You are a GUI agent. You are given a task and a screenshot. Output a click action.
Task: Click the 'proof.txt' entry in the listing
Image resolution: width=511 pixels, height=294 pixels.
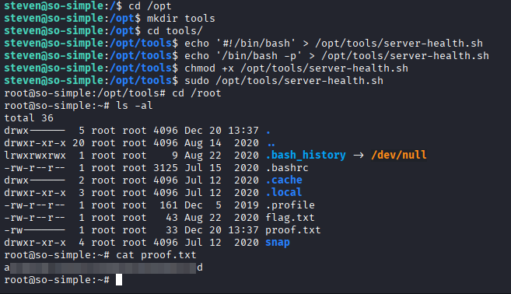pos(293,229)
